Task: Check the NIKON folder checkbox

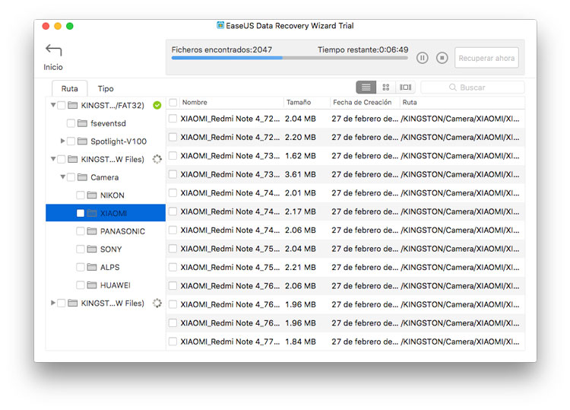Action: click(81, 195)
